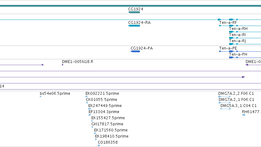The image size is (261, 147).
Task: Select the GH17817.5prime EST label
Action: pyautogui.click(x=107, y=124)
